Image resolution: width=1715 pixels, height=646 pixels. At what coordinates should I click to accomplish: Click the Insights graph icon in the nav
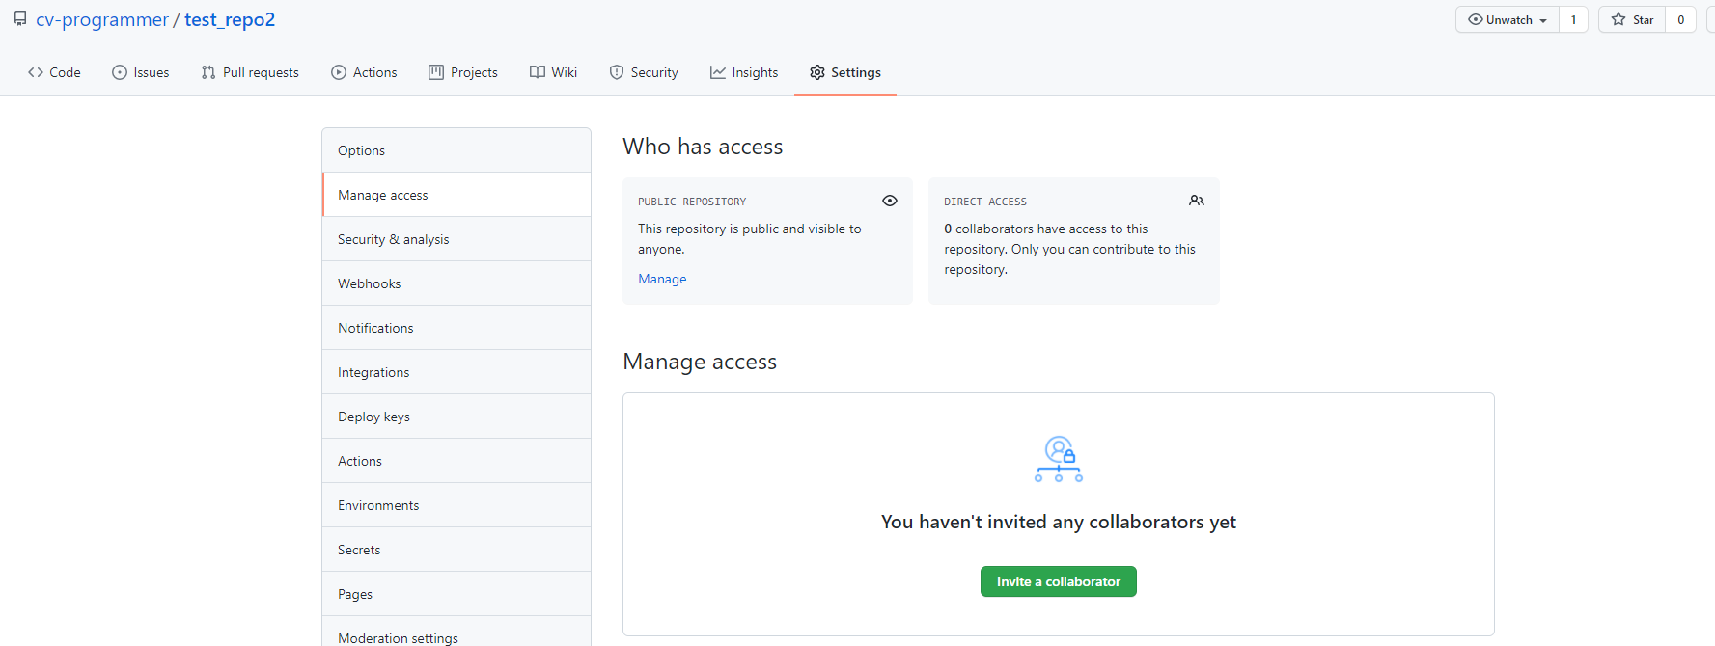click(x=718, y=72)
